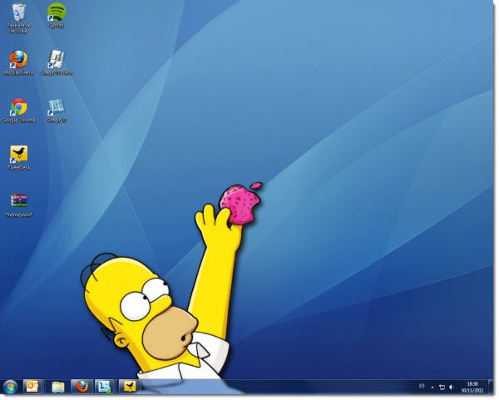Select the Papelera de reciclaje desktop icon
Screen dimensions: 499x400
pyautogui.click(x=19, y=17)
